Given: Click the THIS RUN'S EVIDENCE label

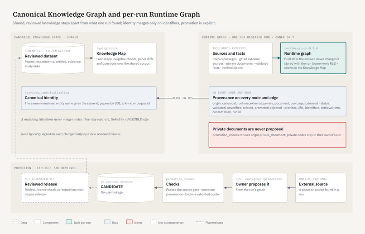Looking at the screenshot, I should (229, 48).
